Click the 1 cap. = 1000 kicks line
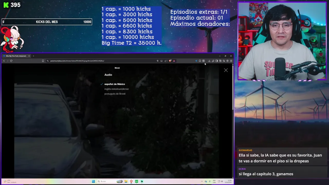The height and width of the screenshot is (185, 329). pyautogui.click(x=126, y=9)
